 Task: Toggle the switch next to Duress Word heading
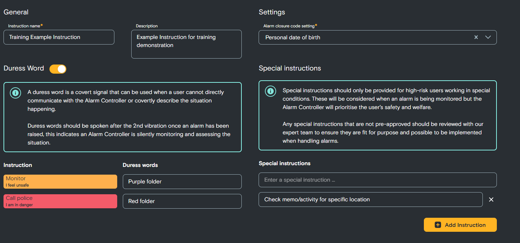(58, 69)
